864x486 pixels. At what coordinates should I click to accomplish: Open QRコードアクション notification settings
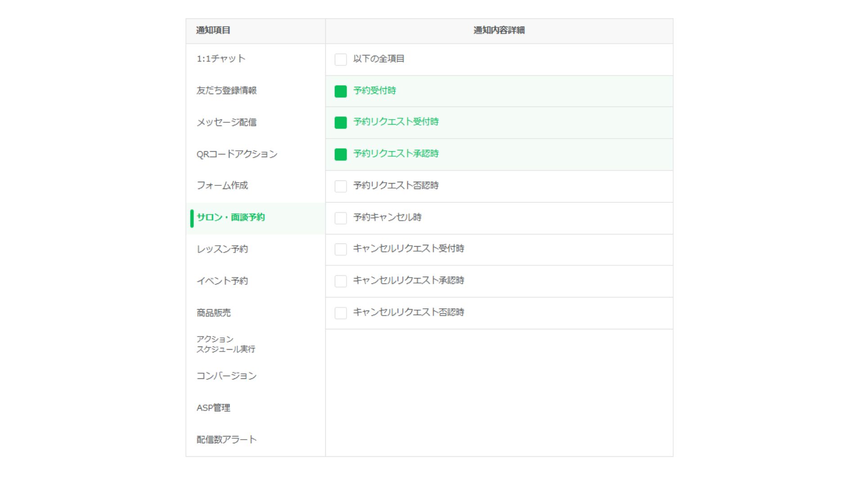click(237, 154)
